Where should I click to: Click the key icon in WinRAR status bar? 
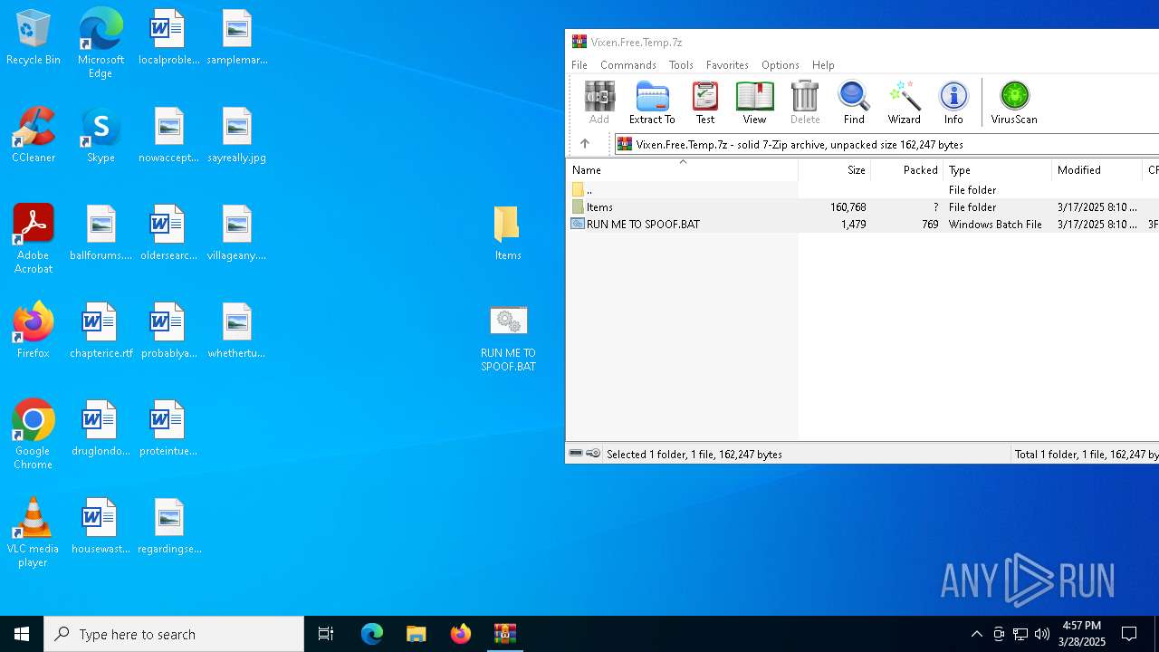coord(593,454)
